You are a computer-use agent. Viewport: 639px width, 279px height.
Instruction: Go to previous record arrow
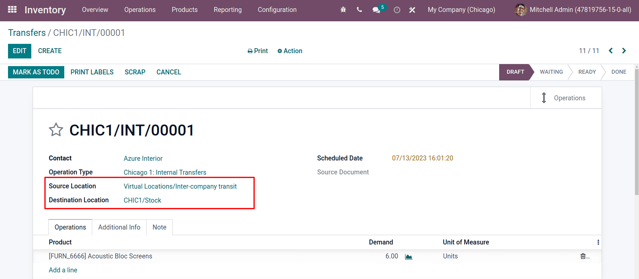click(611, 50)
